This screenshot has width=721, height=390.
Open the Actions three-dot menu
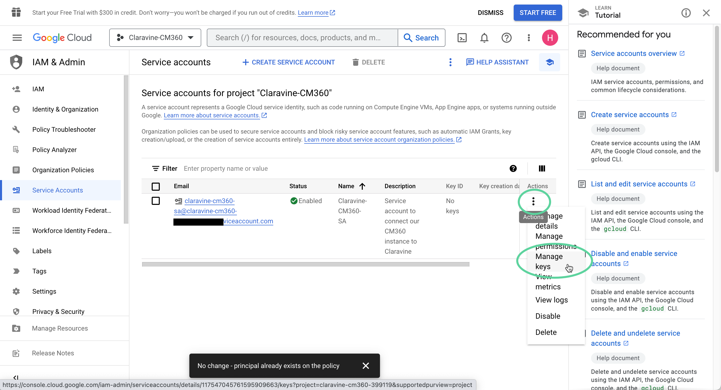pyautogui.click(x=533, y=201)
